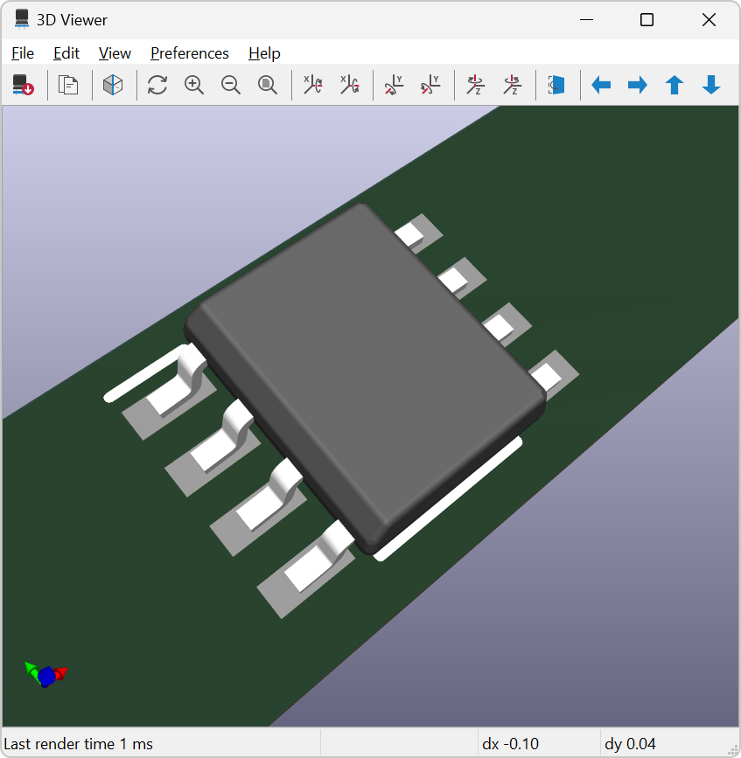This screenshot has height=758, width=741.
Task: Move the view down with the blue arrow
Action: (x=710, y=85)
